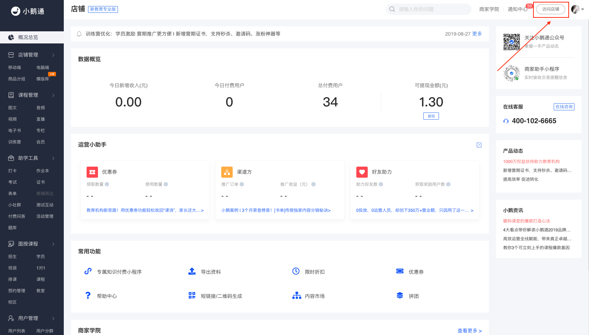The width and height of the screenshot is (589, 335).
Task: Click the 限时折扣 clock icon
Action: [296, 271]
